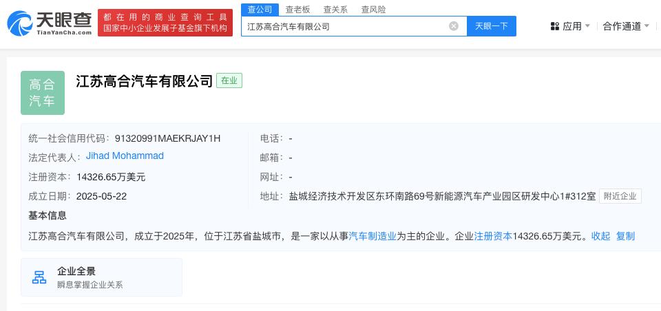Click the red promotional banner
The height and width of the screenshot is (311, 661).
(x=165, y=23)
